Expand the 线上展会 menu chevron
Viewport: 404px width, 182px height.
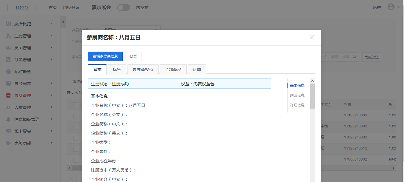click(51, 131)
